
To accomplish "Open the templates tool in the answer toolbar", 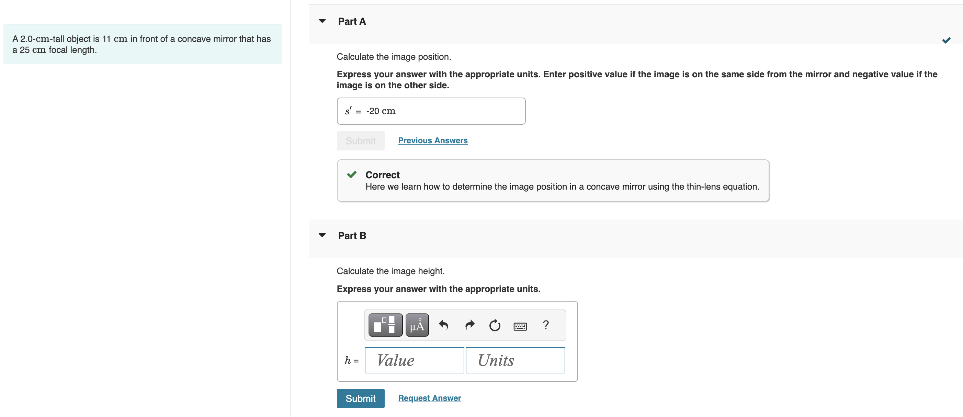I will pyautogui.click(x=385, y=325).
